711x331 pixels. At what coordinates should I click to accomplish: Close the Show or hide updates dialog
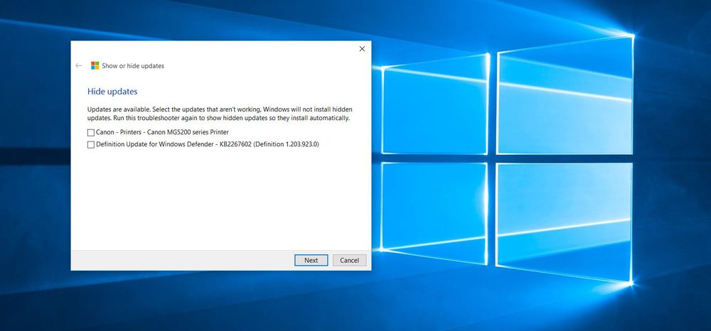coord(362,49)
